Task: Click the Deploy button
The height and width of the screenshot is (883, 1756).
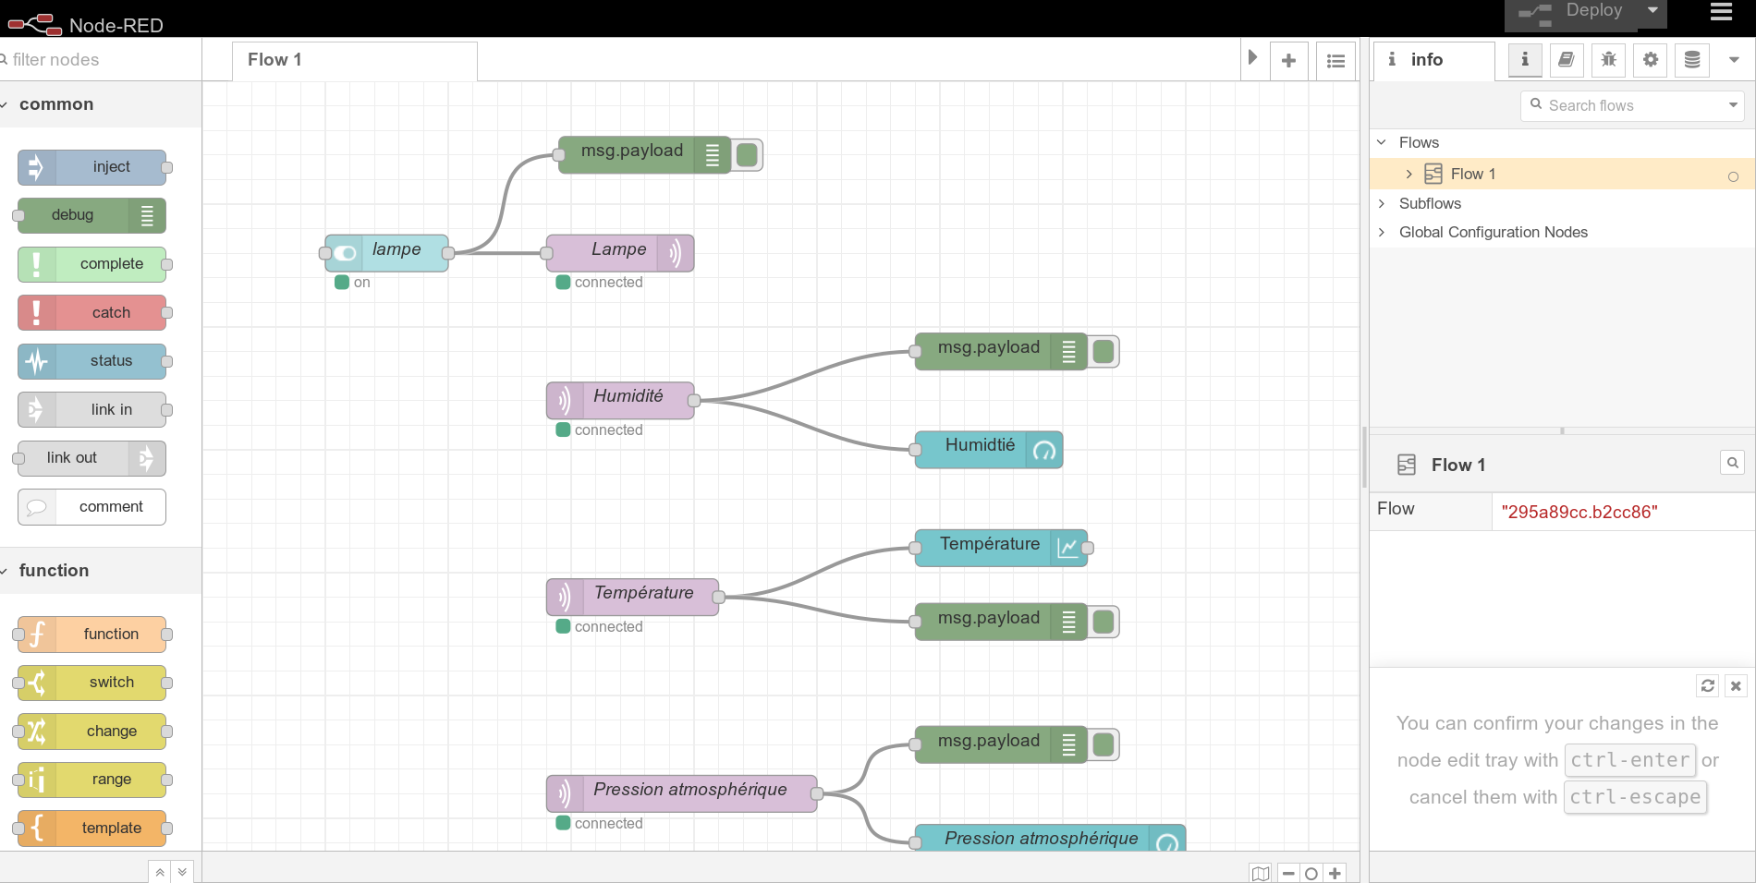Action: [x=1571, y=13]
